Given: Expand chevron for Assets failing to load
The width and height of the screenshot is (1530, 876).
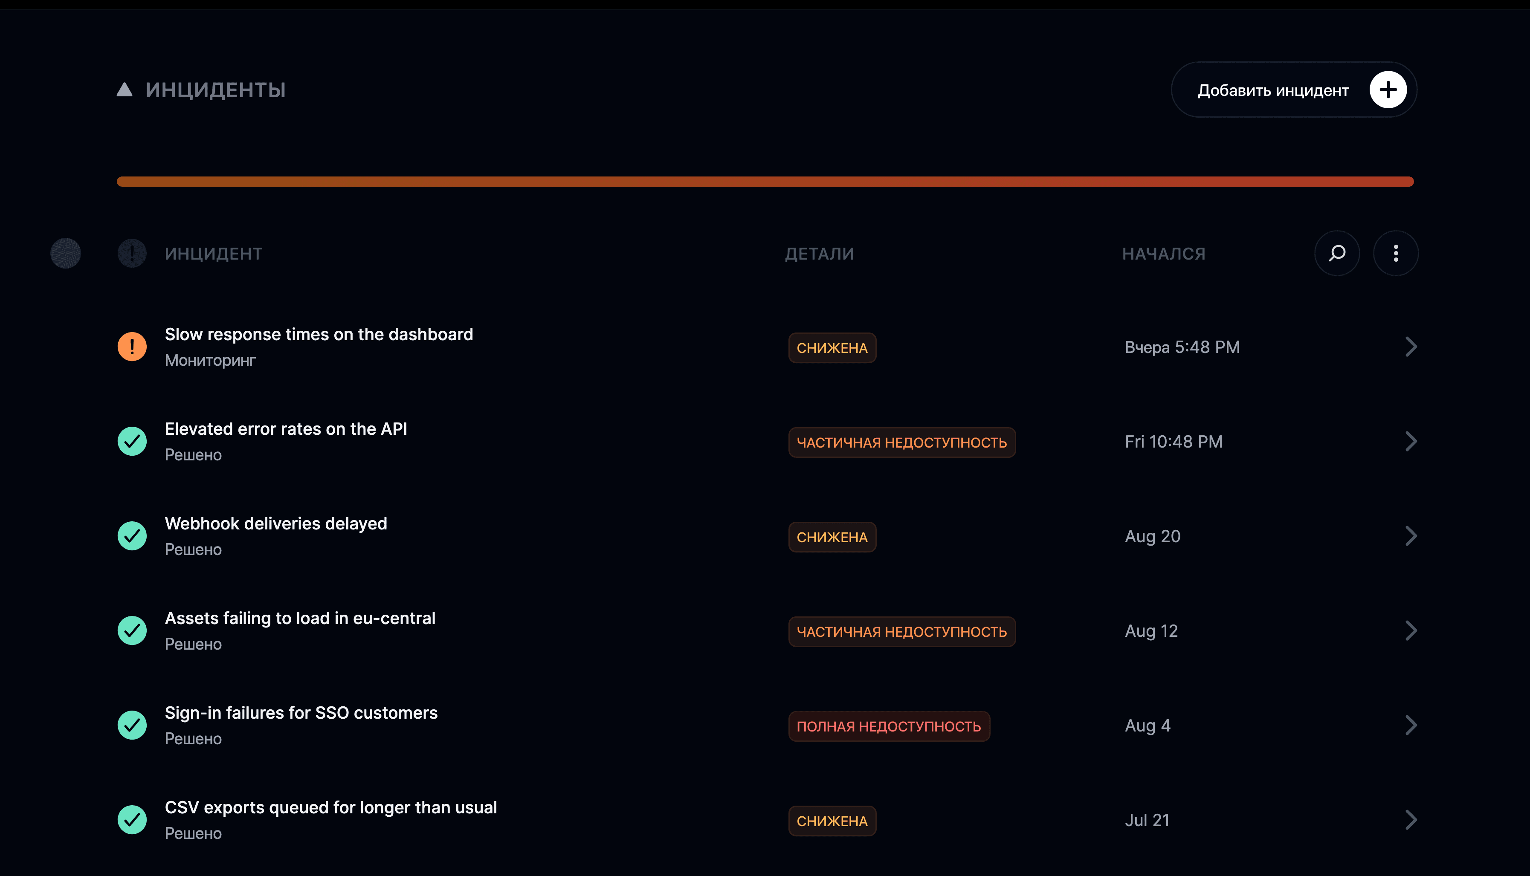Looking at the screenshot, I should (1411, 630).
